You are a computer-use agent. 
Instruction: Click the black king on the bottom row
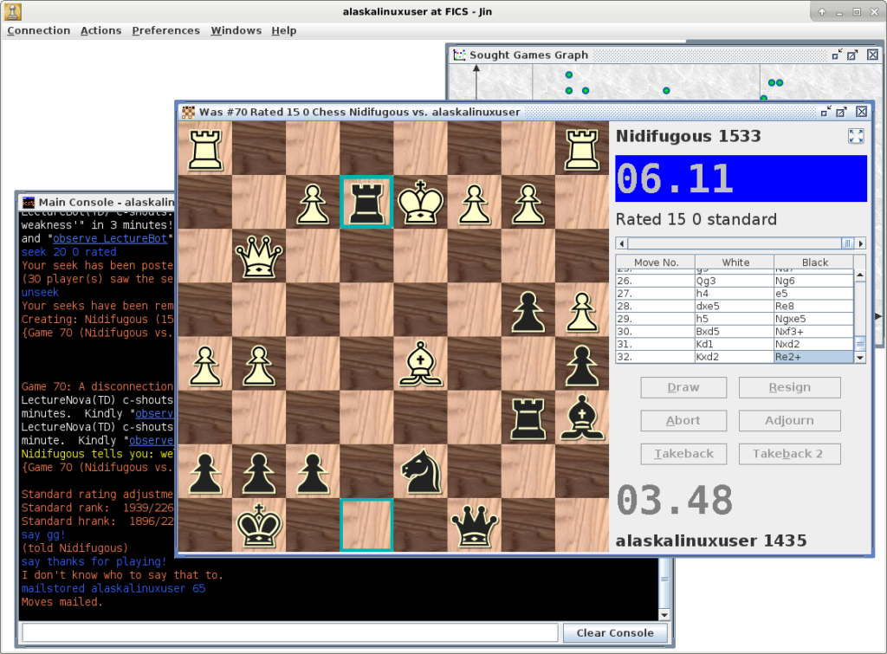click(x=258, y=525)
